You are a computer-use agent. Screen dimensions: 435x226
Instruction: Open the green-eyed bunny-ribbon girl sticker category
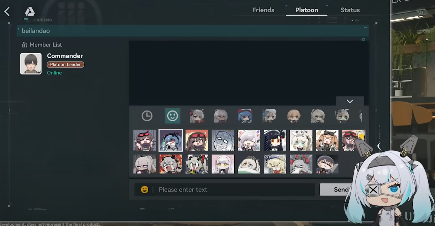pyautogui.click(x=342, y=116)
